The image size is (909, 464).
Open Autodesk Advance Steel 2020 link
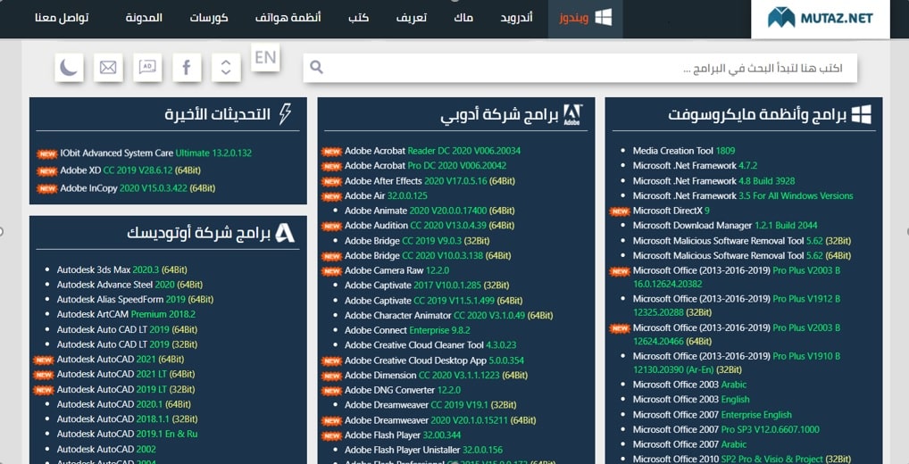[129, 285]
